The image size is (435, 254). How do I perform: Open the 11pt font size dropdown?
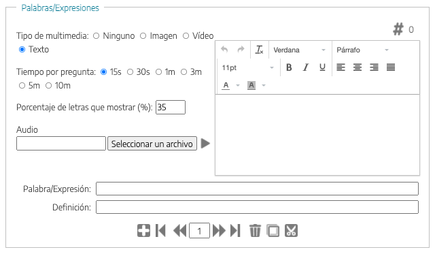tap(248, 67)
